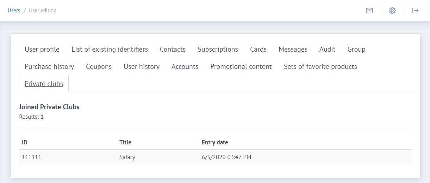Screen dimensions: 430x183
Task: Switch to the Cards tab
Action: [258, 49]
